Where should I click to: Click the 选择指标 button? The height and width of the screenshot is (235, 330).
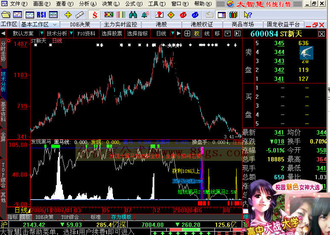[x=137, y=34]
